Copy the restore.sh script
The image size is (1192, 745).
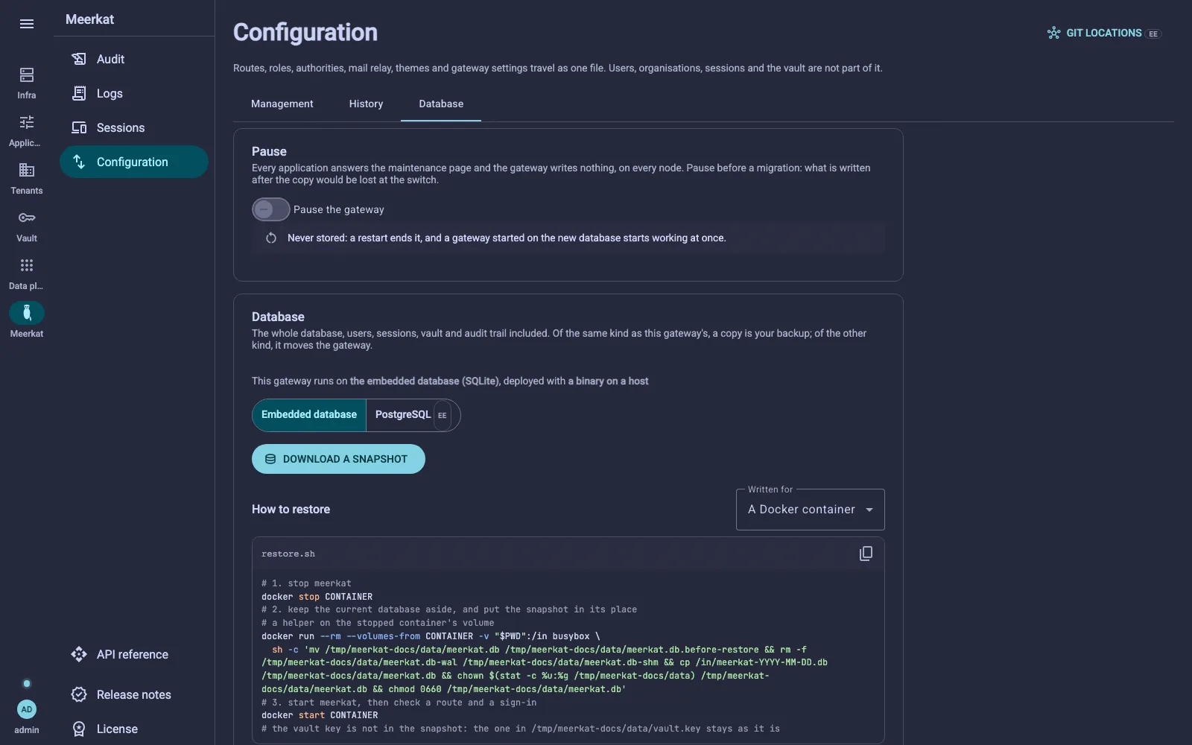click(x=866, y=554)
